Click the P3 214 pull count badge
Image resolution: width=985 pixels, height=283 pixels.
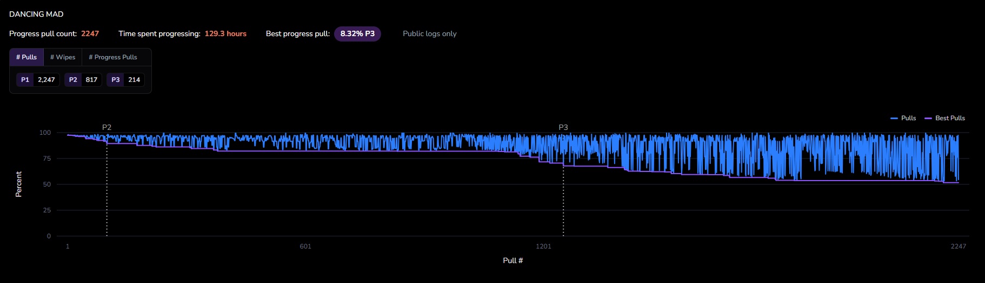(x=125, y=80)
